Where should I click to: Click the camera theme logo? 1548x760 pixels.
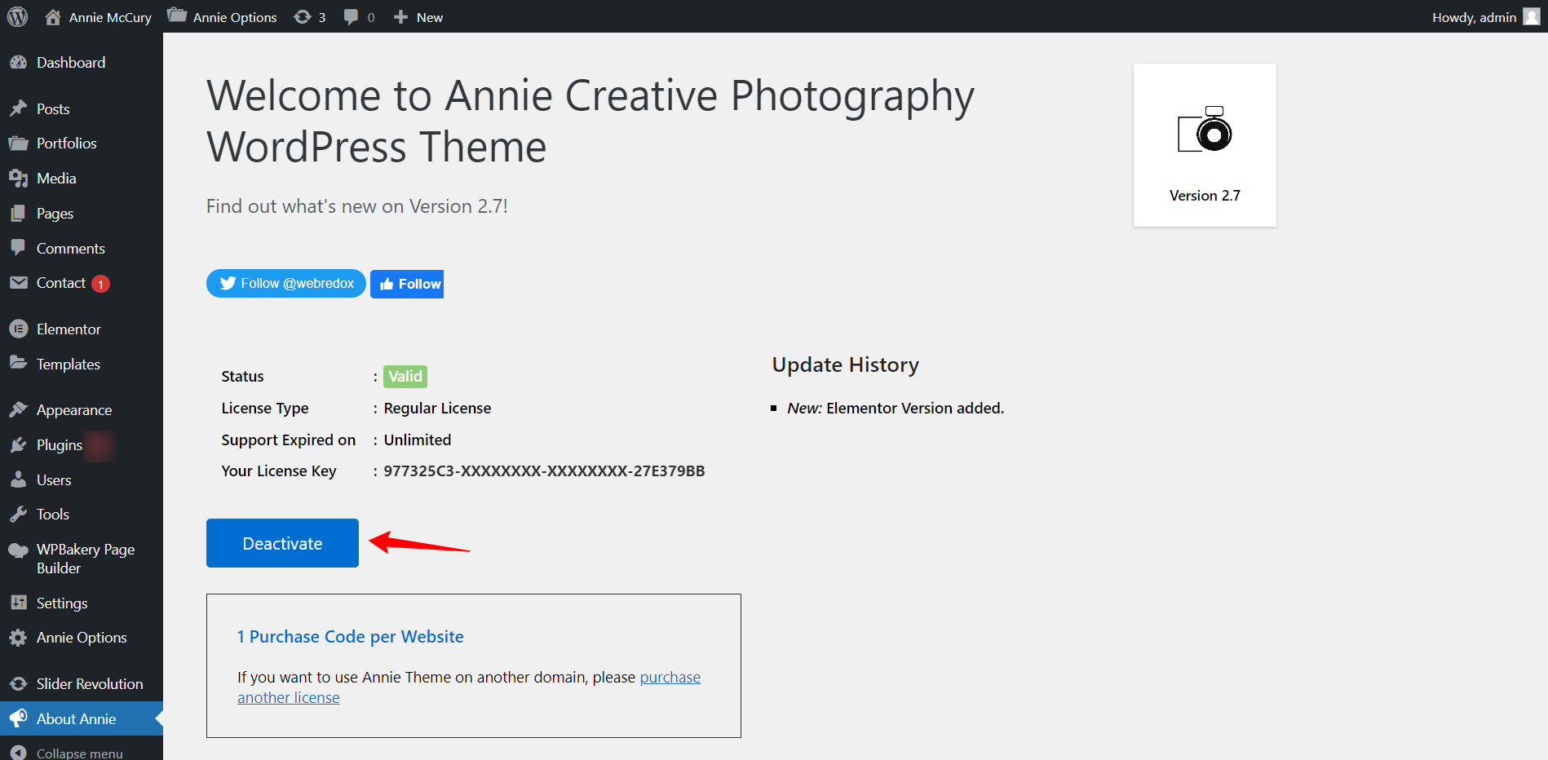1205,130
